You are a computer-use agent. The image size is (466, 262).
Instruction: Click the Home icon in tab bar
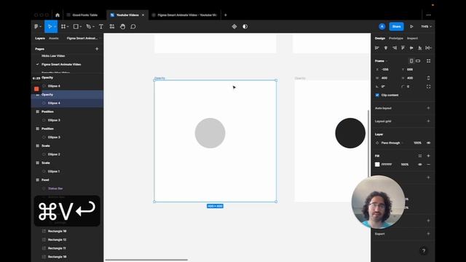tap(58, 15)
